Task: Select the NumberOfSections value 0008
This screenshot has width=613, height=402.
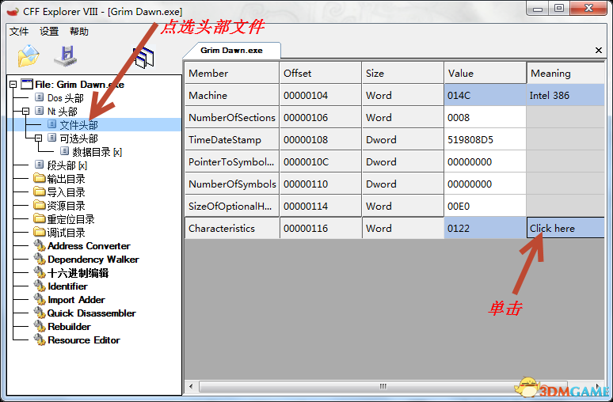Action: (x=485, y=118)
